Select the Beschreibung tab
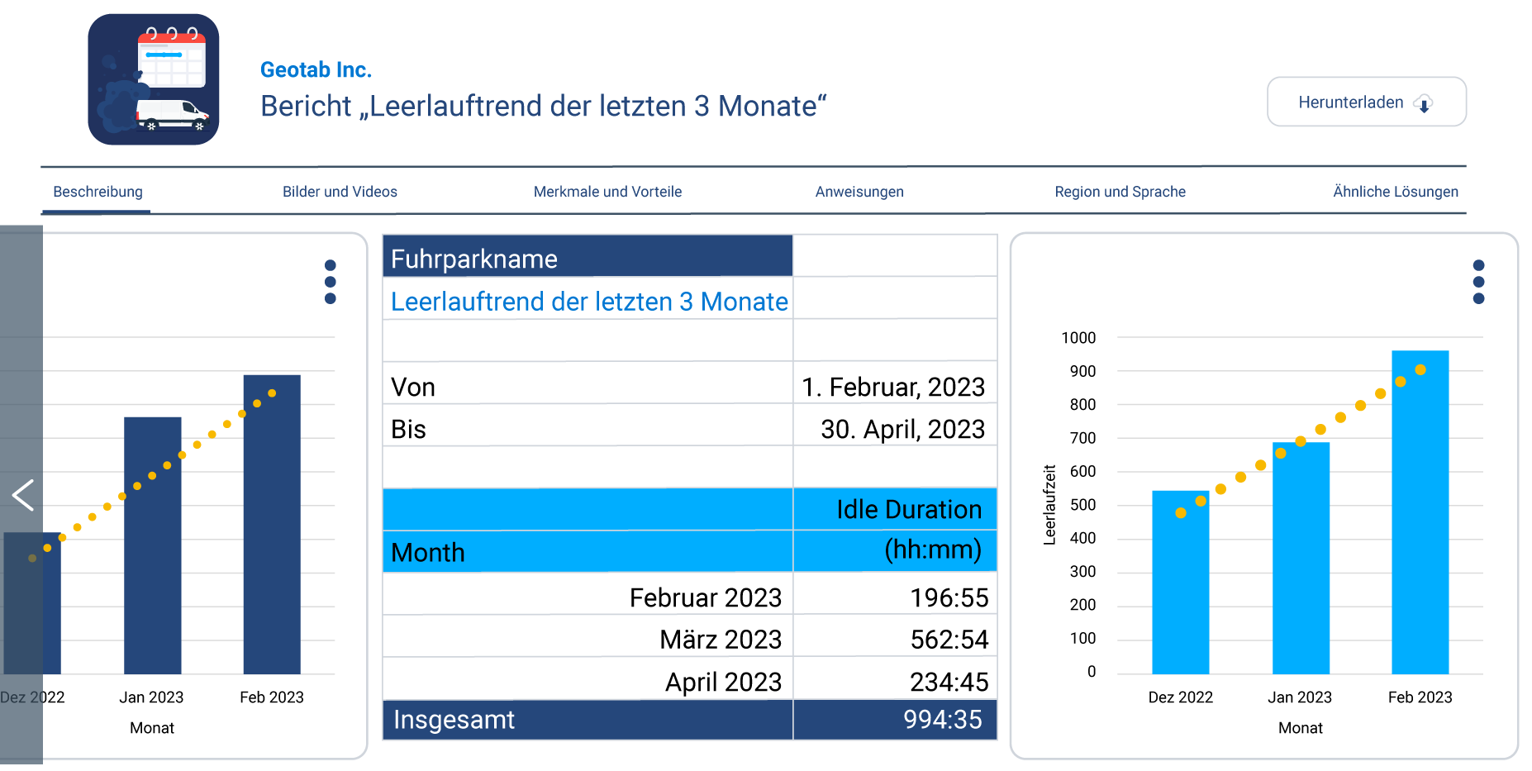The height and width of the screenshot is (771, 1532). click(97, 191)
